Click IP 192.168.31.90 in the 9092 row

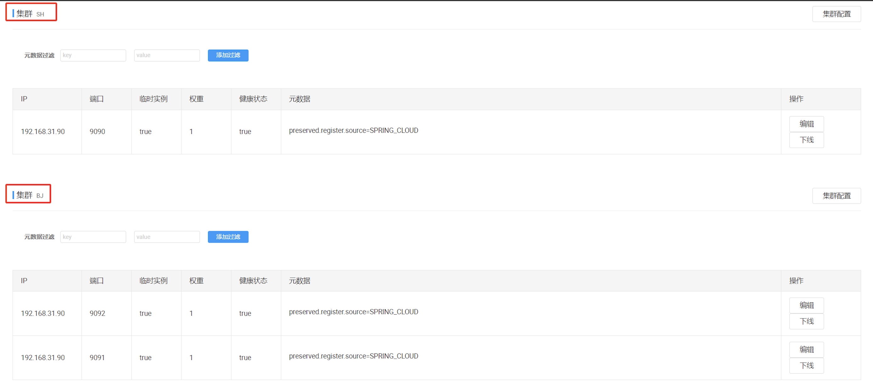(x=43, y=313)
